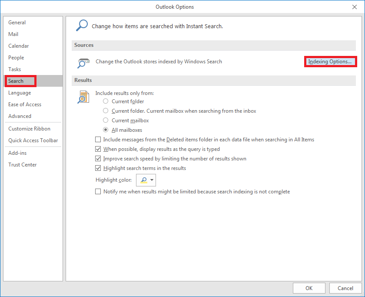Go to Calendar options
365x297 pixels.
[33, 46]
